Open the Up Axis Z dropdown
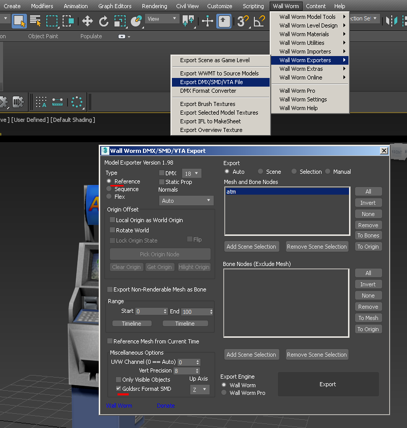The width and height of the screenshot is (407, 428). (x=200, y=389)
